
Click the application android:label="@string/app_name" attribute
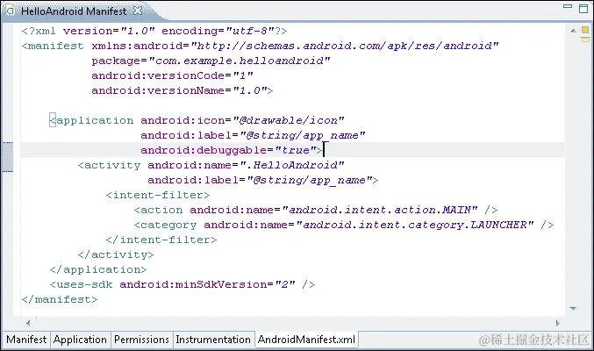[253, 135]
